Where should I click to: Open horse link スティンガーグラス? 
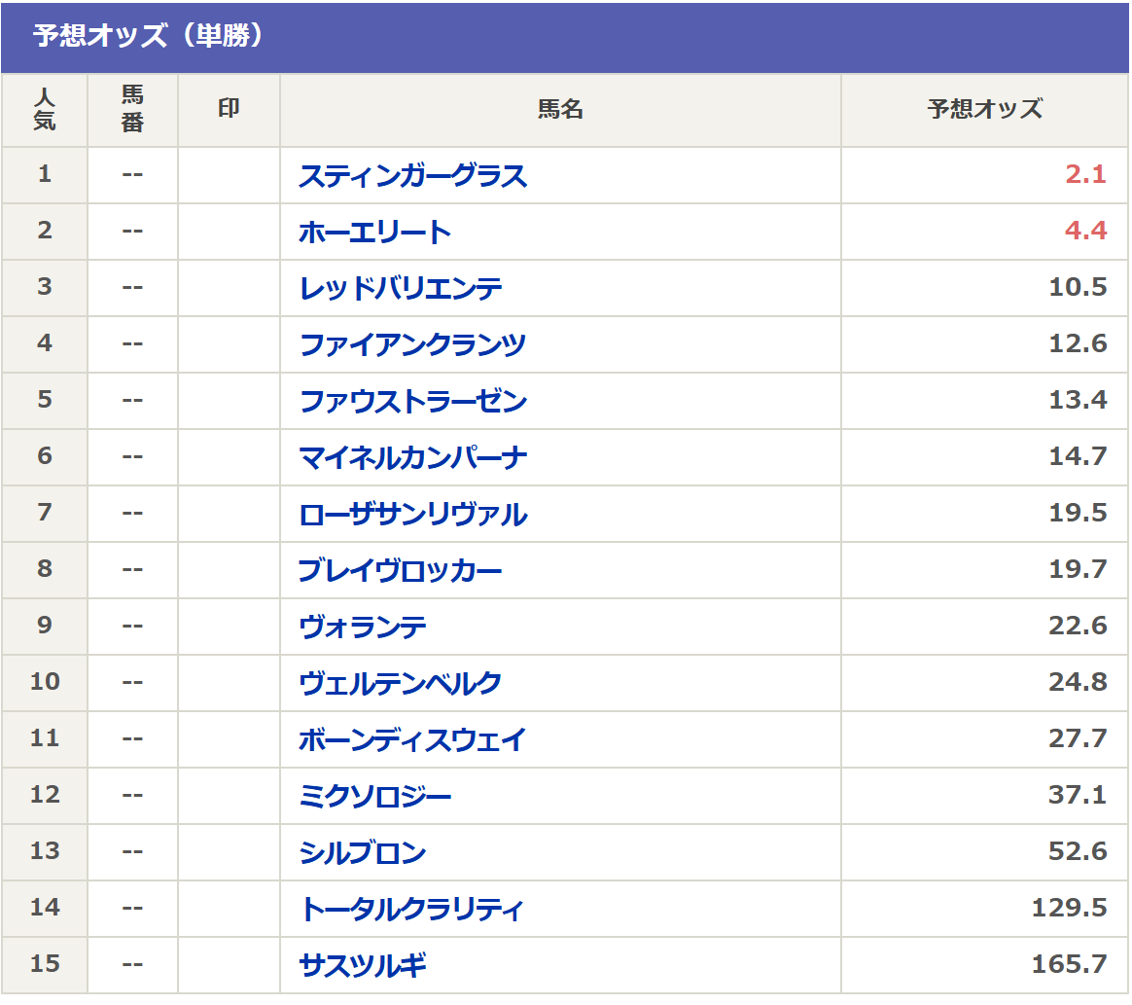[412, 176]
